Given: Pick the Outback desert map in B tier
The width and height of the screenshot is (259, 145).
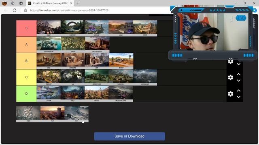Looking at the screenshot, I should [x=121, y=61].
